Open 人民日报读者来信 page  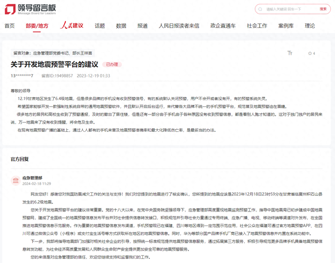click(x=179, y=26)
